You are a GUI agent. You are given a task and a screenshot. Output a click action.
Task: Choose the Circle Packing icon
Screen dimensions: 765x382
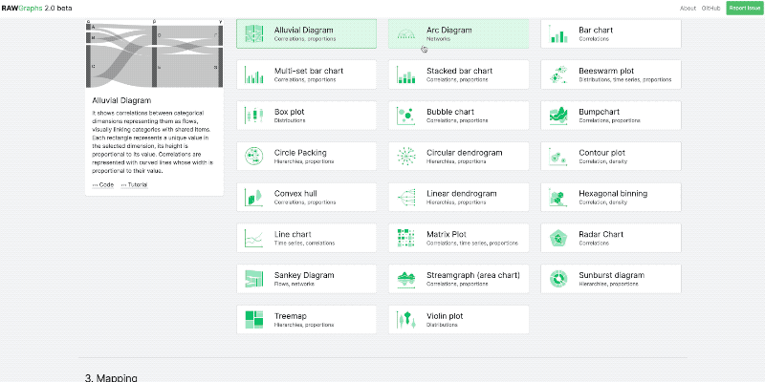(x=253, y=156)
